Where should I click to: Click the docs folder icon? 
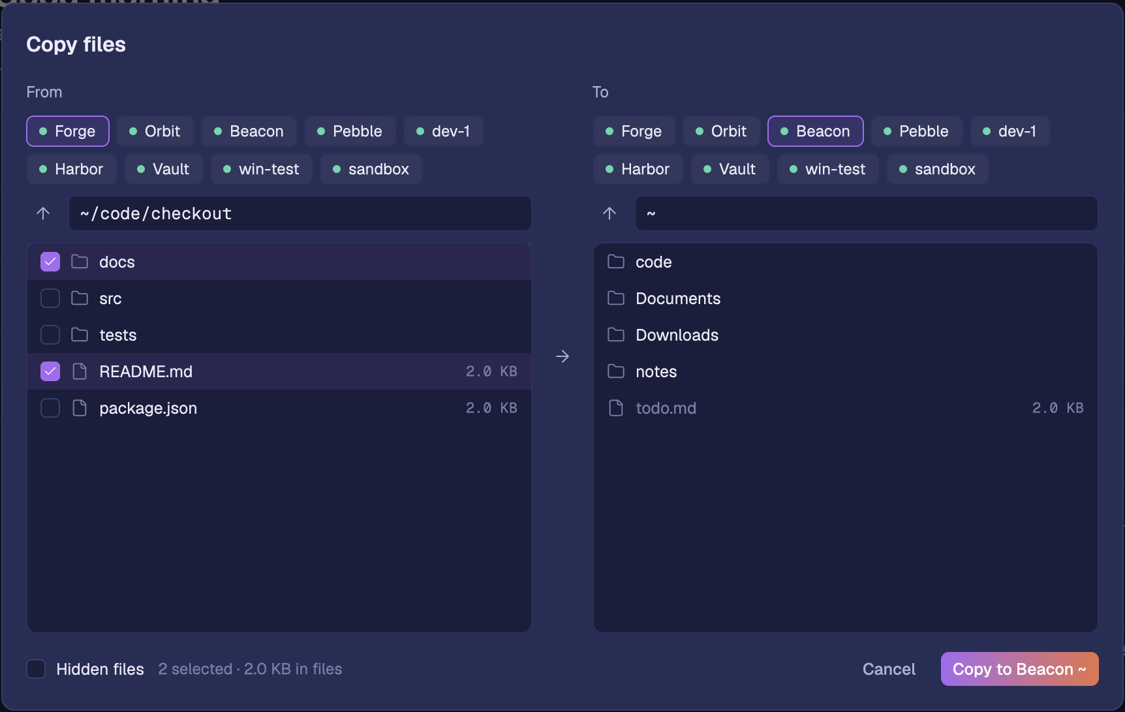[80, 262]
